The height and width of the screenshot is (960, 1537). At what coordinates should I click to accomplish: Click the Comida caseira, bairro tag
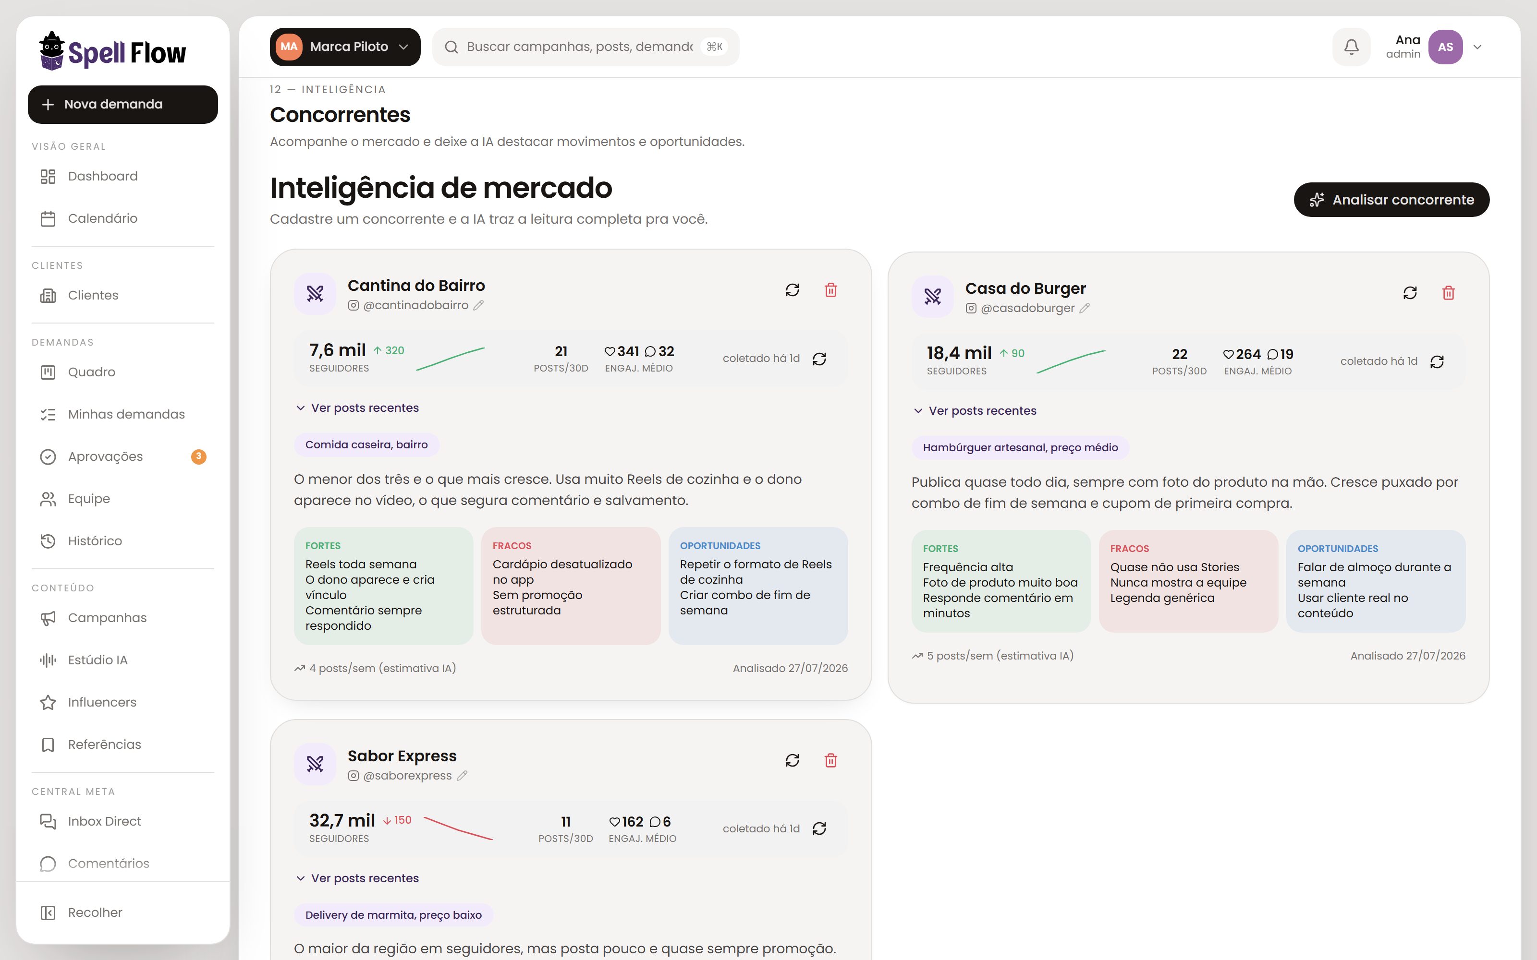(366, 444)
